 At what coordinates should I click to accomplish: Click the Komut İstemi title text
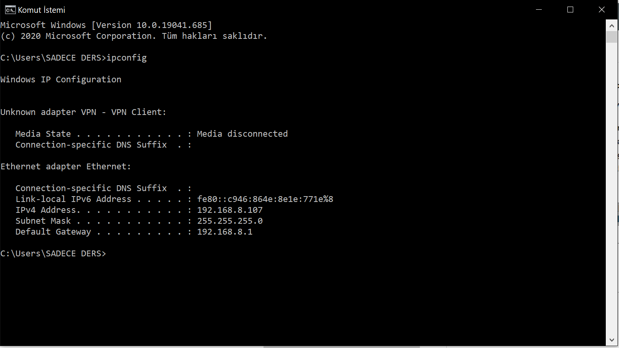click(42, 10)
